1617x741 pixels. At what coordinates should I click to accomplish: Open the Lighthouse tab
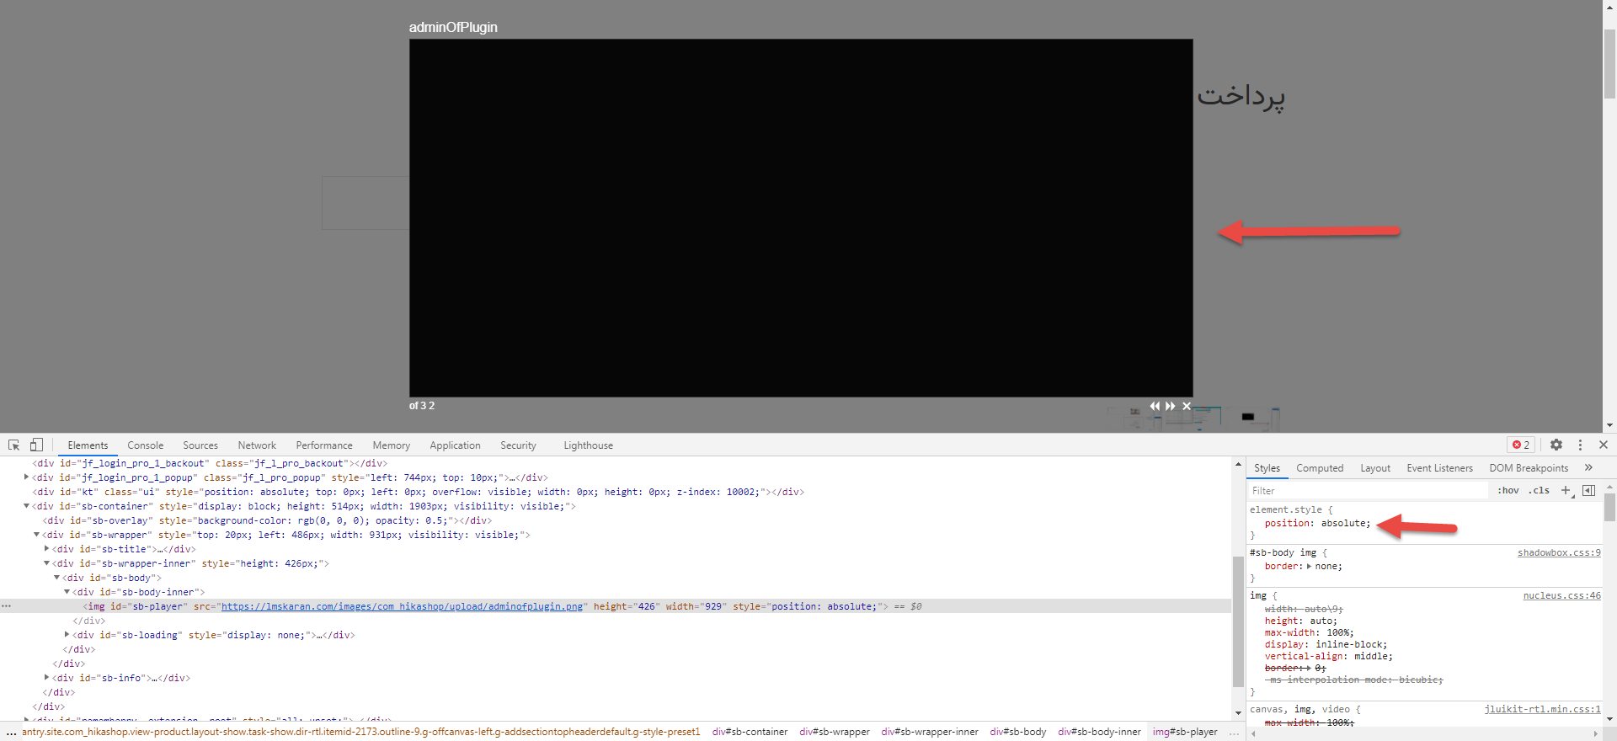[589, 445]
